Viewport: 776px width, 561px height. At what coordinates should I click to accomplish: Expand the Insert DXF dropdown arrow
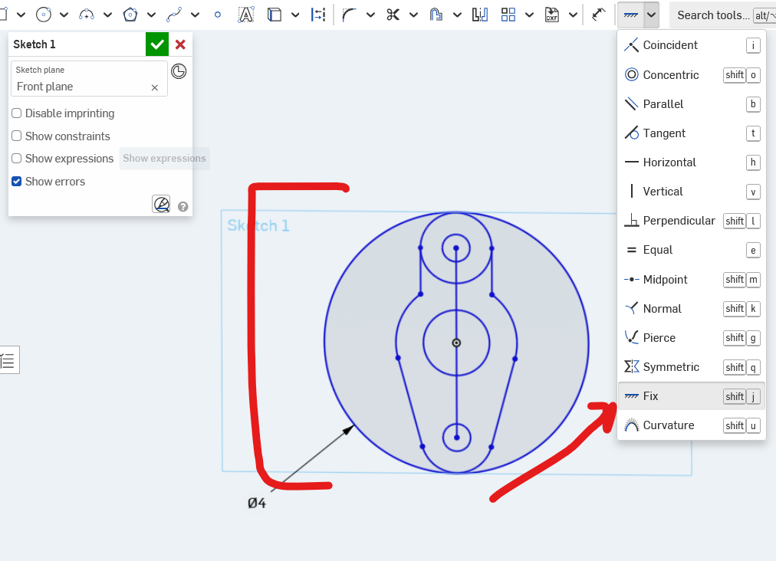(x=573, y=15)
